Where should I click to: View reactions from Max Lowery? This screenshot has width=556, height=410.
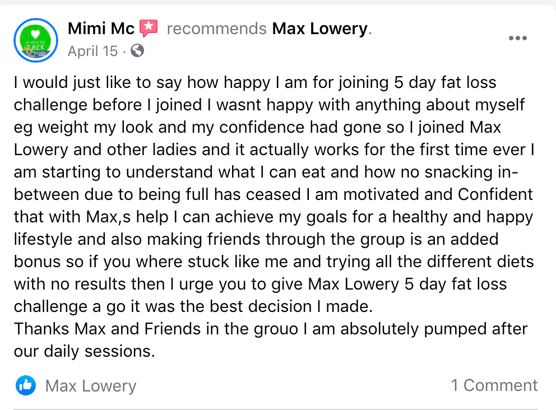pos(91,385)
